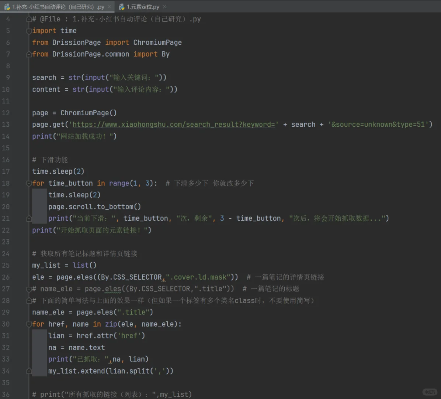The width and height of the screenshot is (441, 399).
Task: Click the '# 获取所有笔记标题和详情页链接' comment
Action: tap(85, 254)
